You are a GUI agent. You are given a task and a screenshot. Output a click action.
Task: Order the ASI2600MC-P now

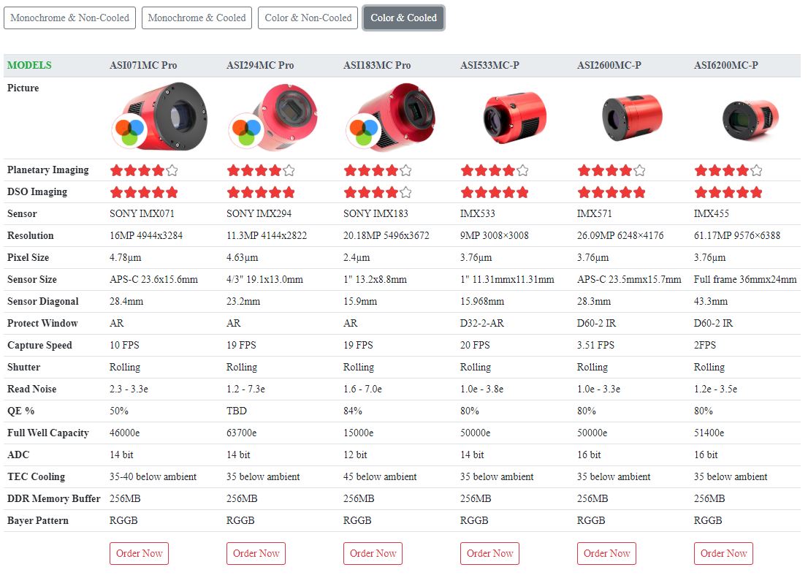pos(607,553)
